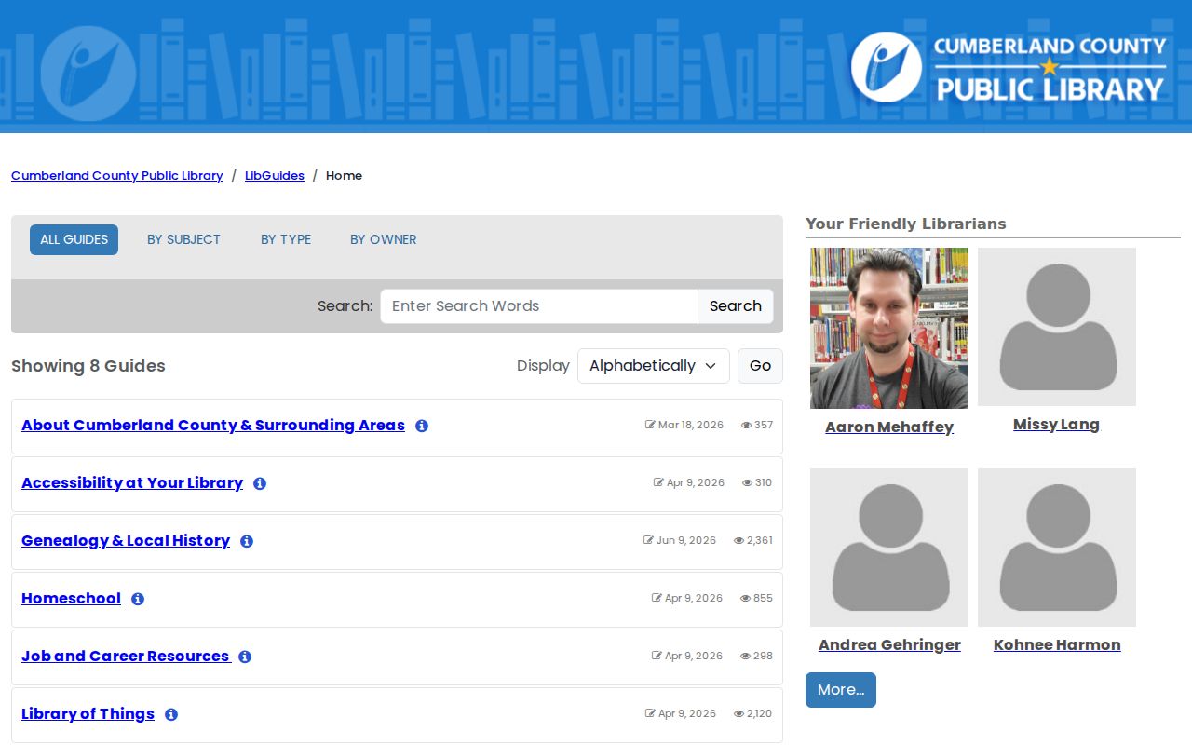The image size is (1192, 745).
Task: Click the Search button
Action: 736,306
